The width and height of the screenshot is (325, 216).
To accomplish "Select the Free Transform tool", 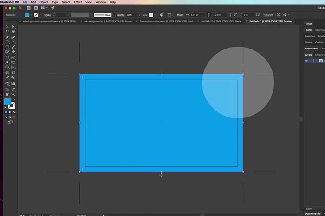I will tap(13, 62).
